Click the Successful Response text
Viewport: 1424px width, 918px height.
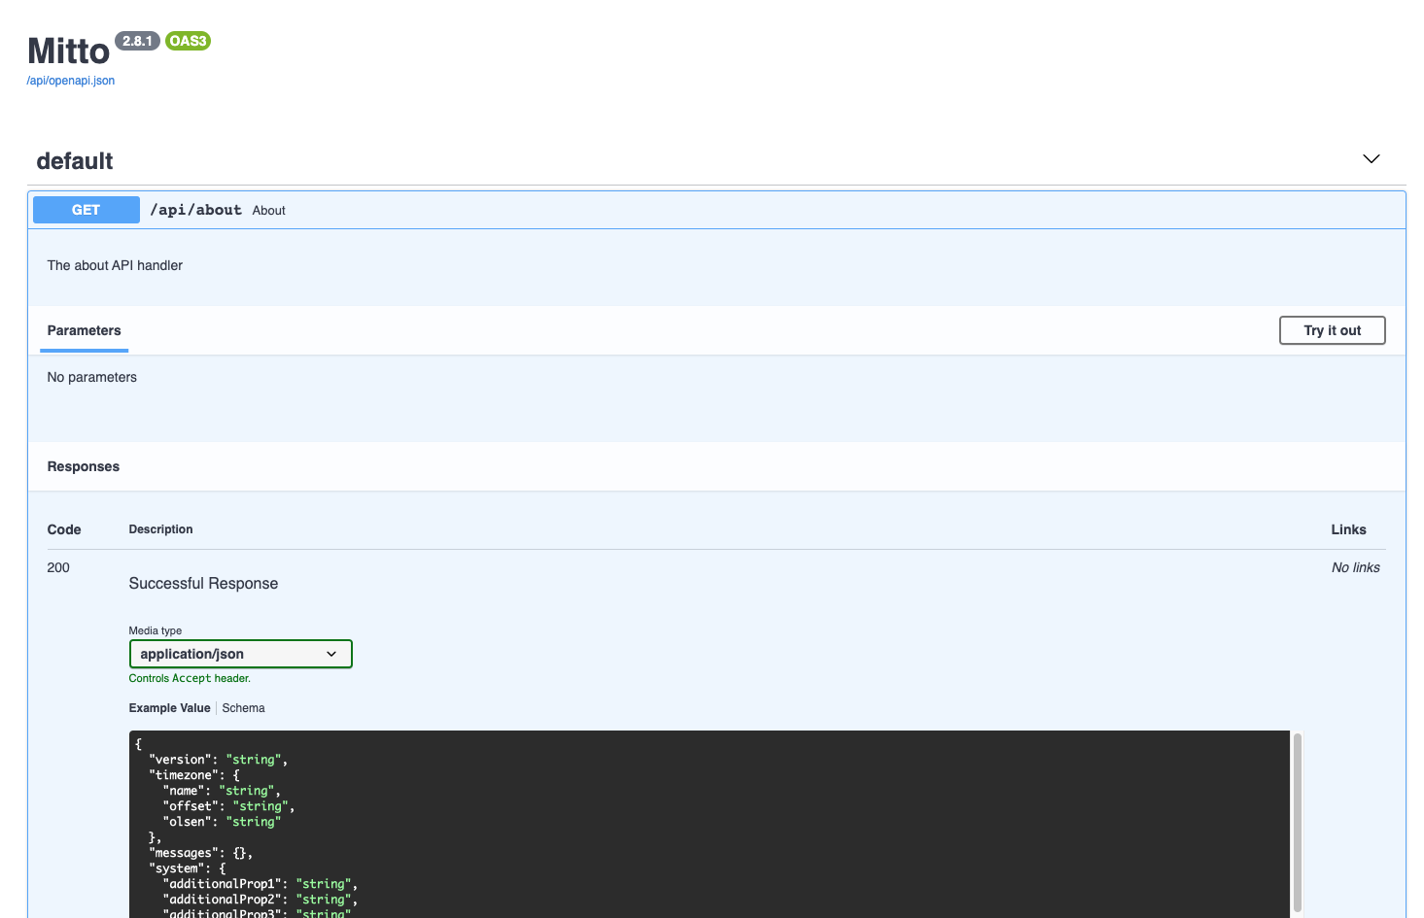click(x=203, y=583)
